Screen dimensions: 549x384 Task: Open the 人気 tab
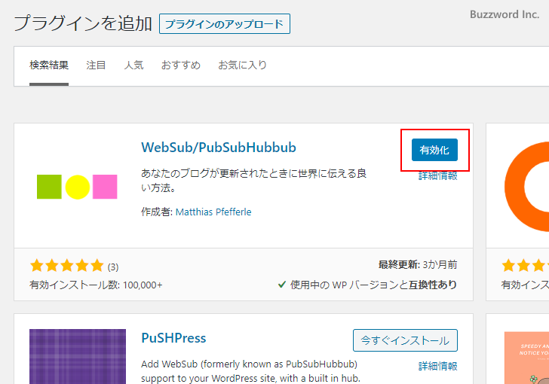[x=133, y=65]
